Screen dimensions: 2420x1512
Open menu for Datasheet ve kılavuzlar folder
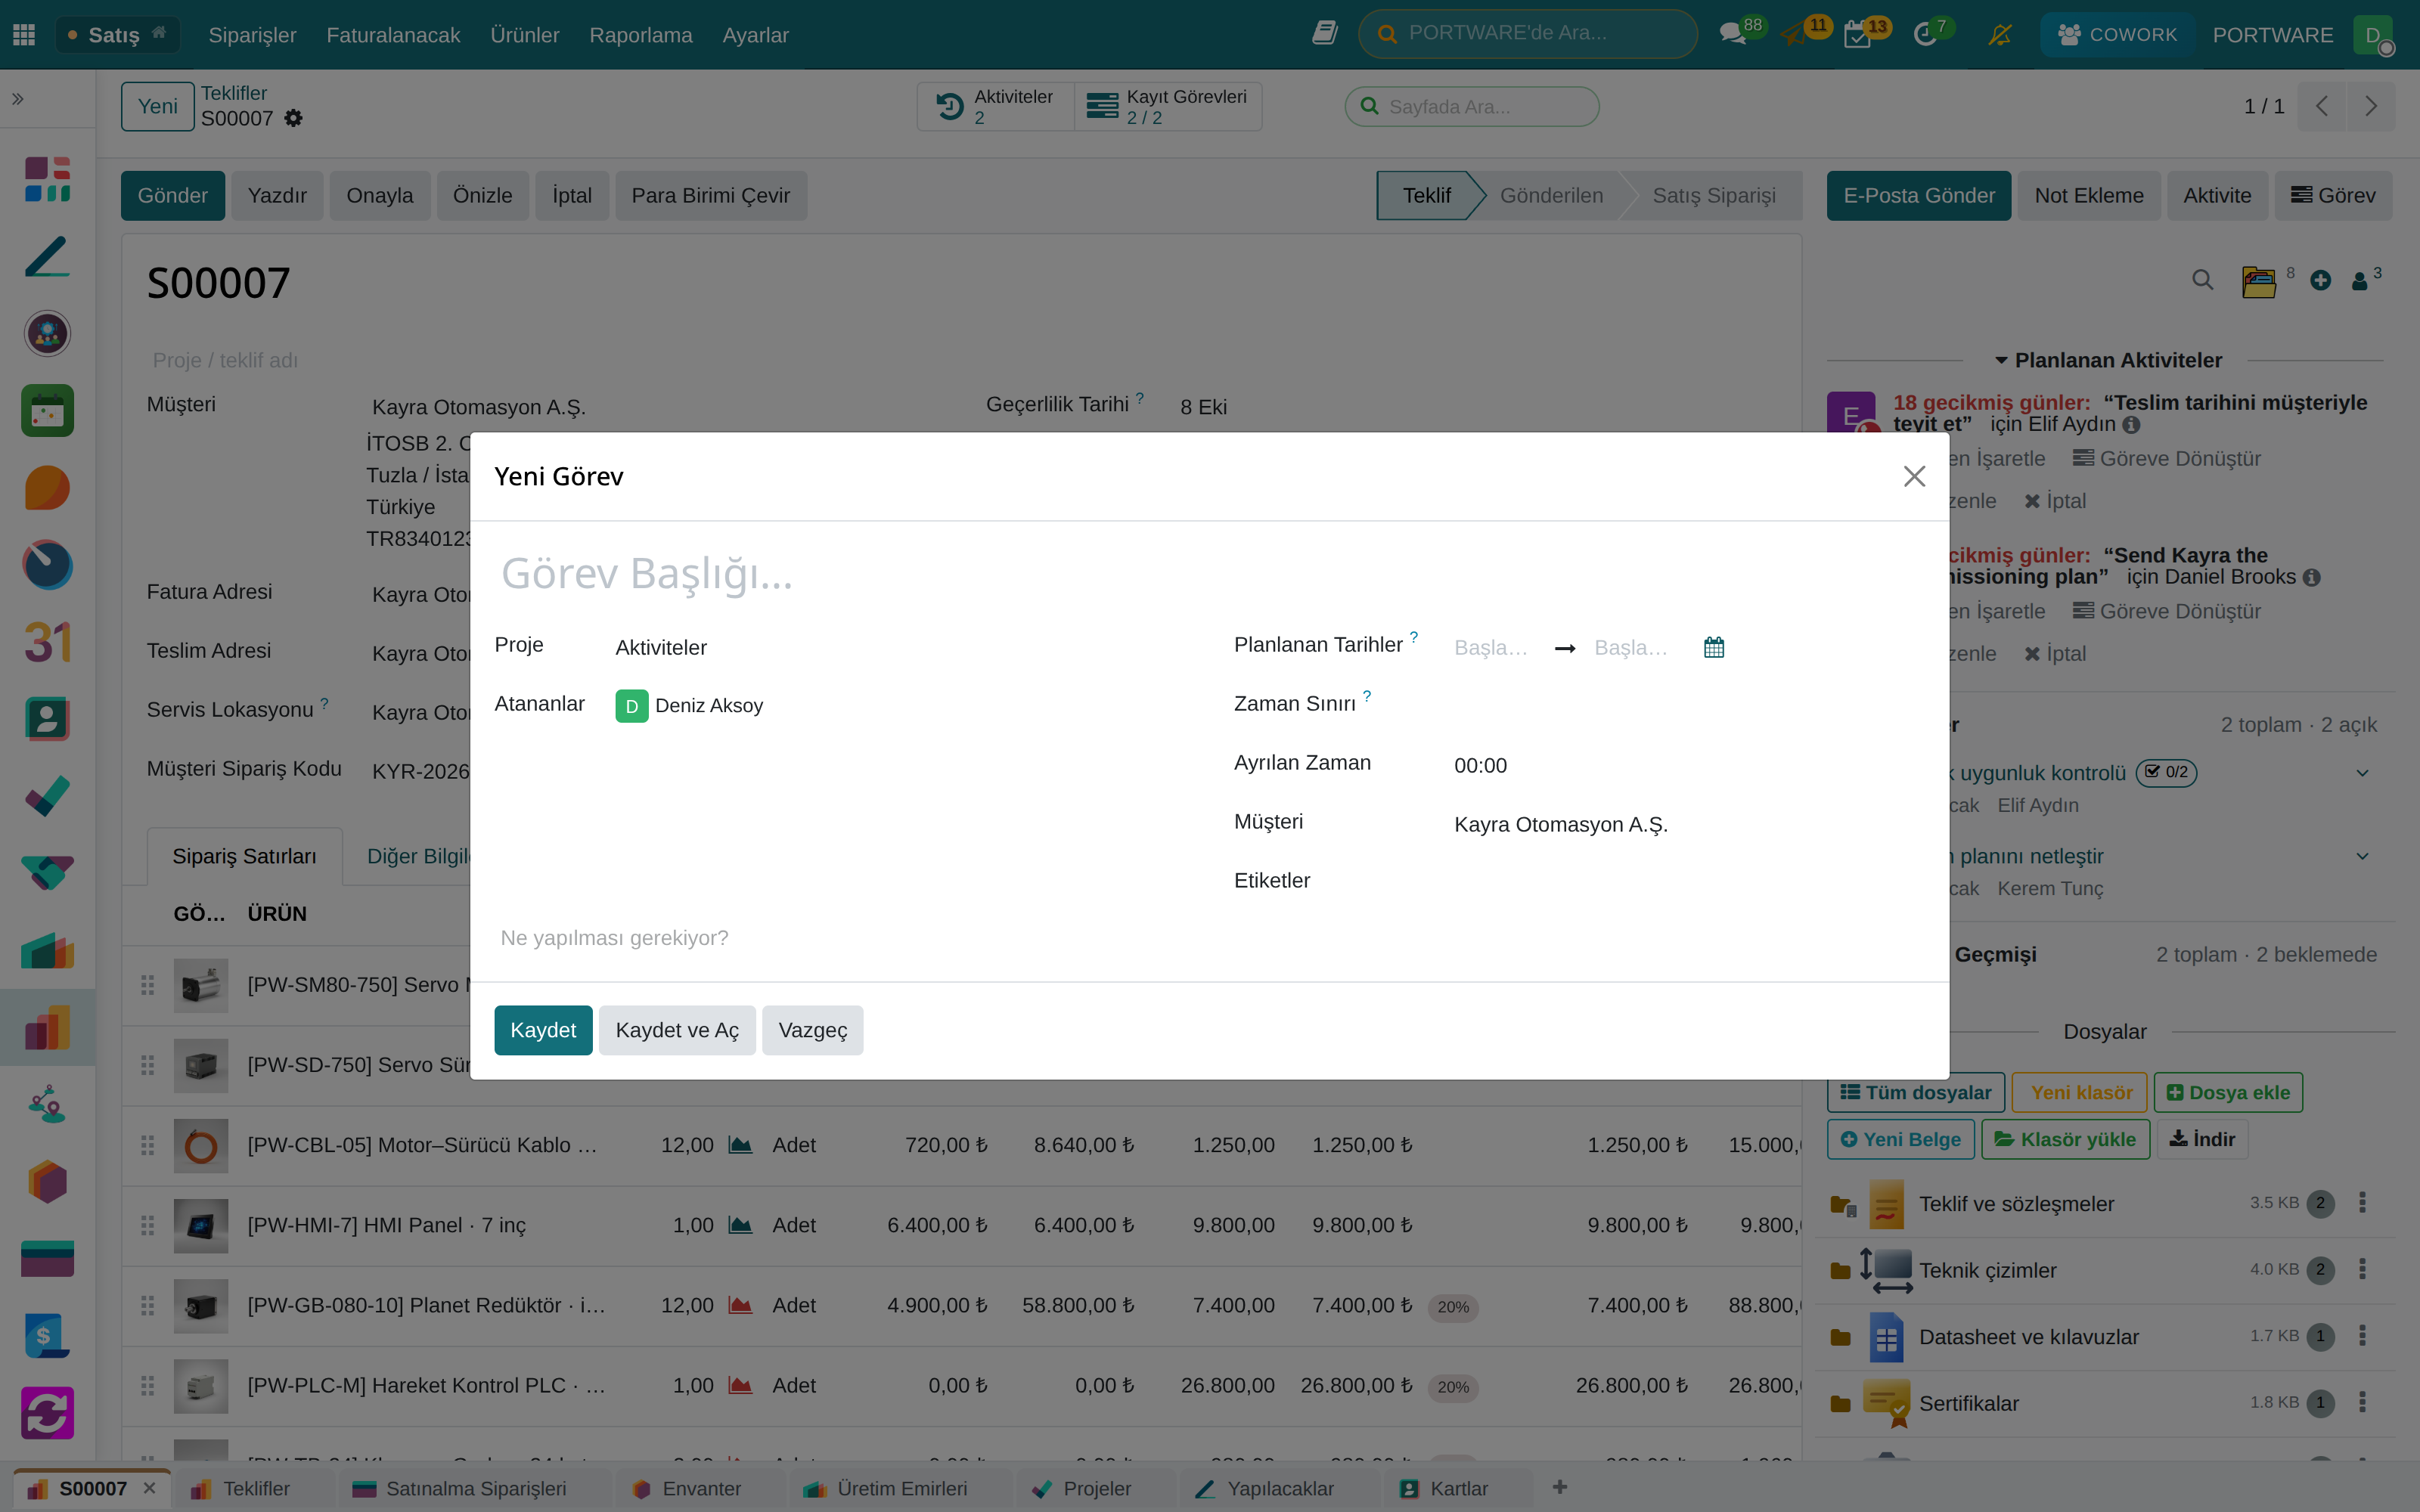click(2362, 1336)
